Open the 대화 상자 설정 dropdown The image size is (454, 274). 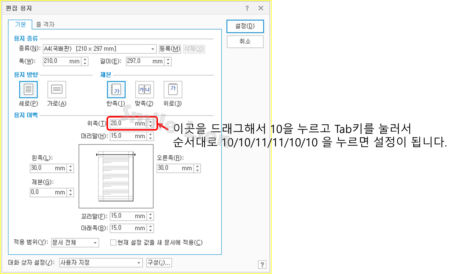coord(101,263)
